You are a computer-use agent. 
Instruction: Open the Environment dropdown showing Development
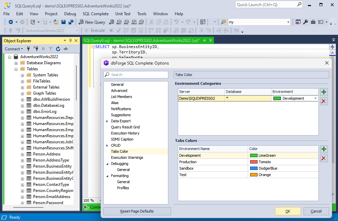[x=315, y=98]
